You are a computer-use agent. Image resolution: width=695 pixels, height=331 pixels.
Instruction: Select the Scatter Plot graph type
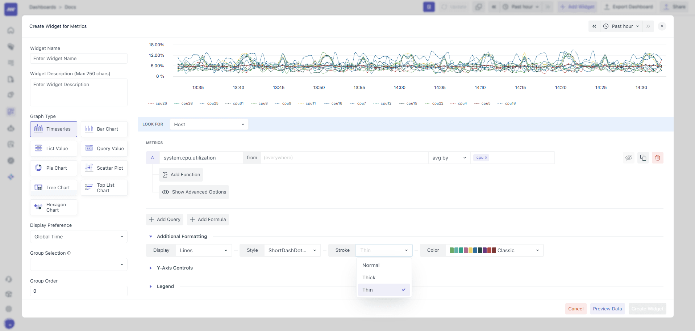pyautogui.click(x=104, y=168)
